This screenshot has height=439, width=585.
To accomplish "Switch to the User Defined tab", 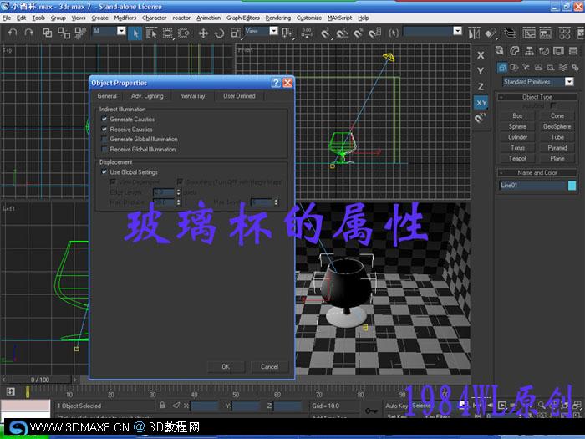I will pyautogui.click(x=239, y=96).
